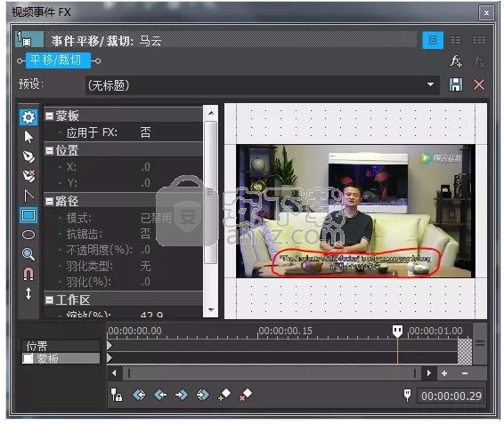504x424 pixels.
Task: Go to previous keyframe button
Action: coord(160,395)
